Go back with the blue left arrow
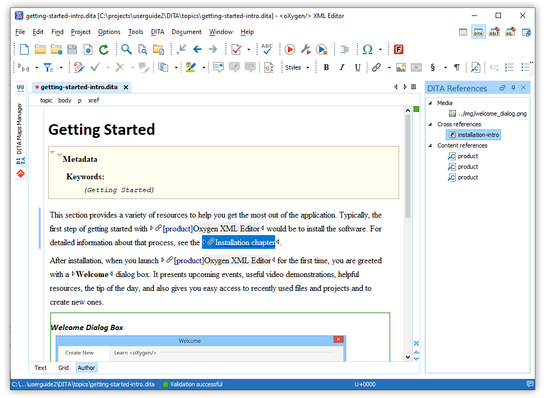 [x=197, y=49]
